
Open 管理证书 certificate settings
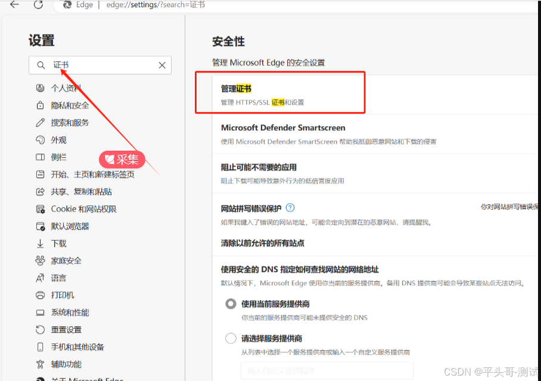(x=376, y=95)
